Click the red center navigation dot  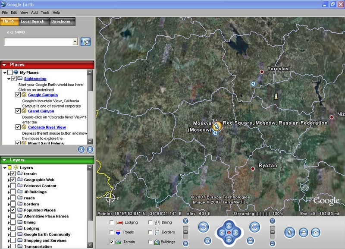[x=229, y=233]
